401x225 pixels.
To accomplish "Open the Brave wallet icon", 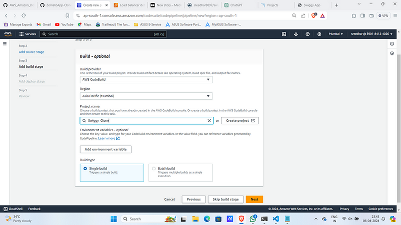I will pos(371,15).
